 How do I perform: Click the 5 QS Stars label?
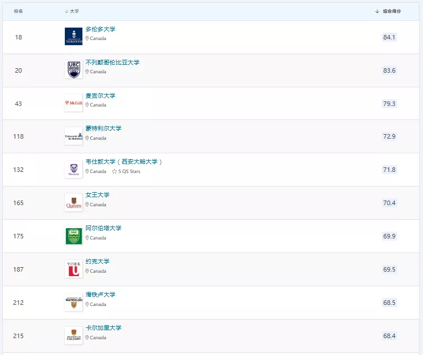click(x=129, y=171)
